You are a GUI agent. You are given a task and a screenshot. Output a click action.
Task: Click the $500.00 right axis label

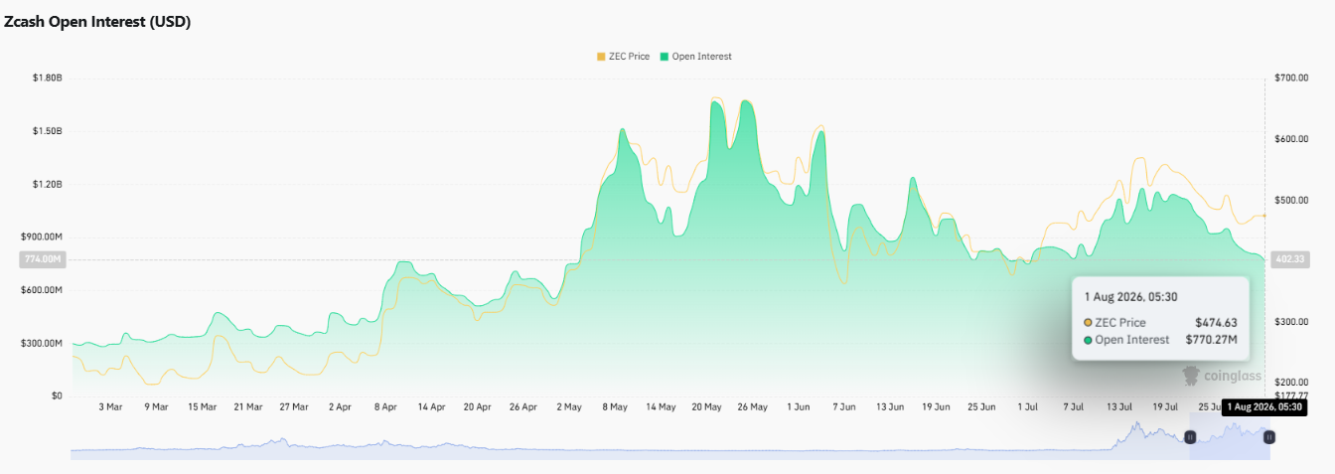1289,200
